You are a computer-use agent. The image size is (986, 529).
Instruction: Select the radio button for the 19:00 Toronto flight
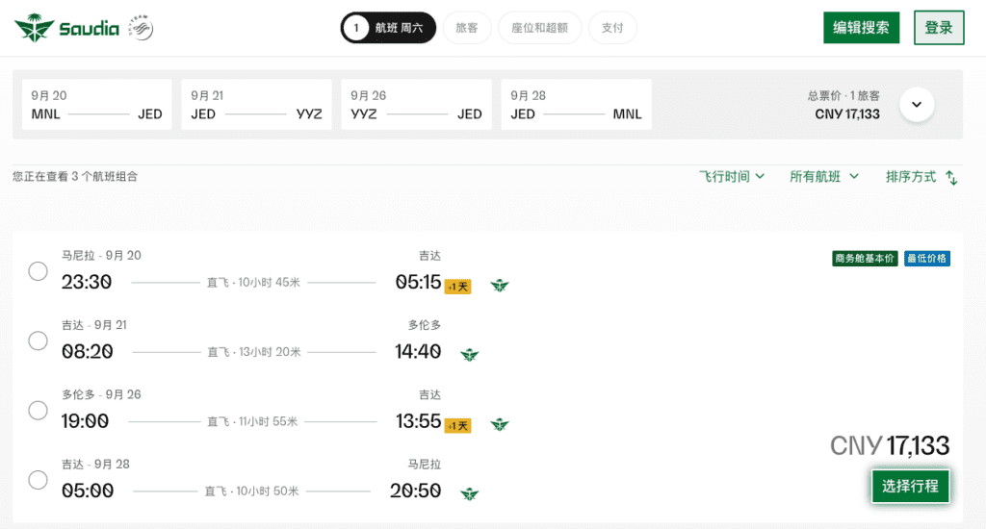click(38, 411)
